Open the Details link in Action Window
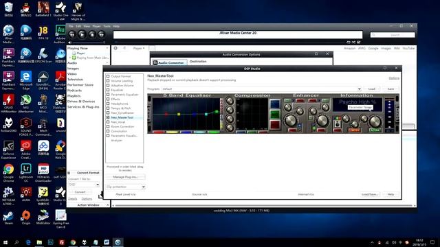 [x=72, y=198]
